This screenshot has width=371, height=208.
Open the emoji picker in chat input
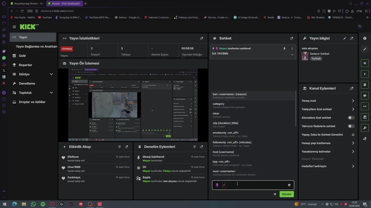(289, 185)
